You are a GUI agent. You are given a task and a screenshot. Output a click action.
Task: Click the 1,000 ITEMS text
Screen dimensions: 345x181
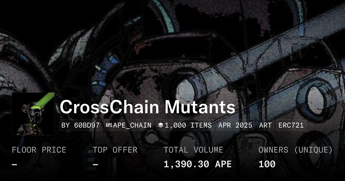[x=188, y=125]
